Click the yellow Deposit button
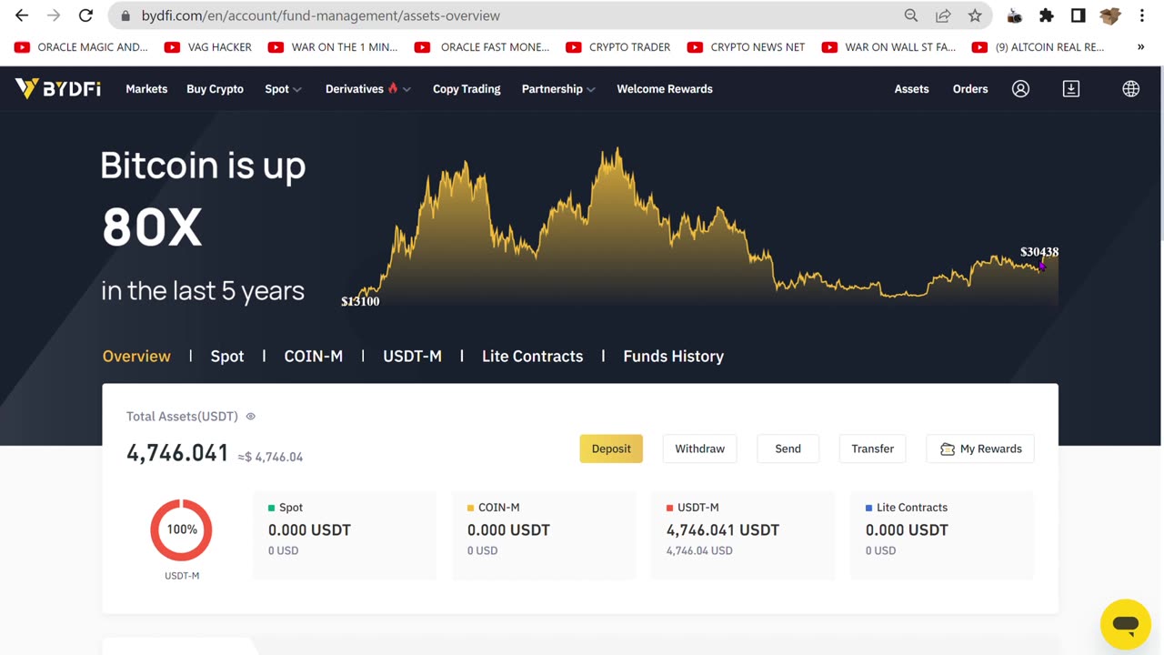1164x655 pixels. pos(611,448)
